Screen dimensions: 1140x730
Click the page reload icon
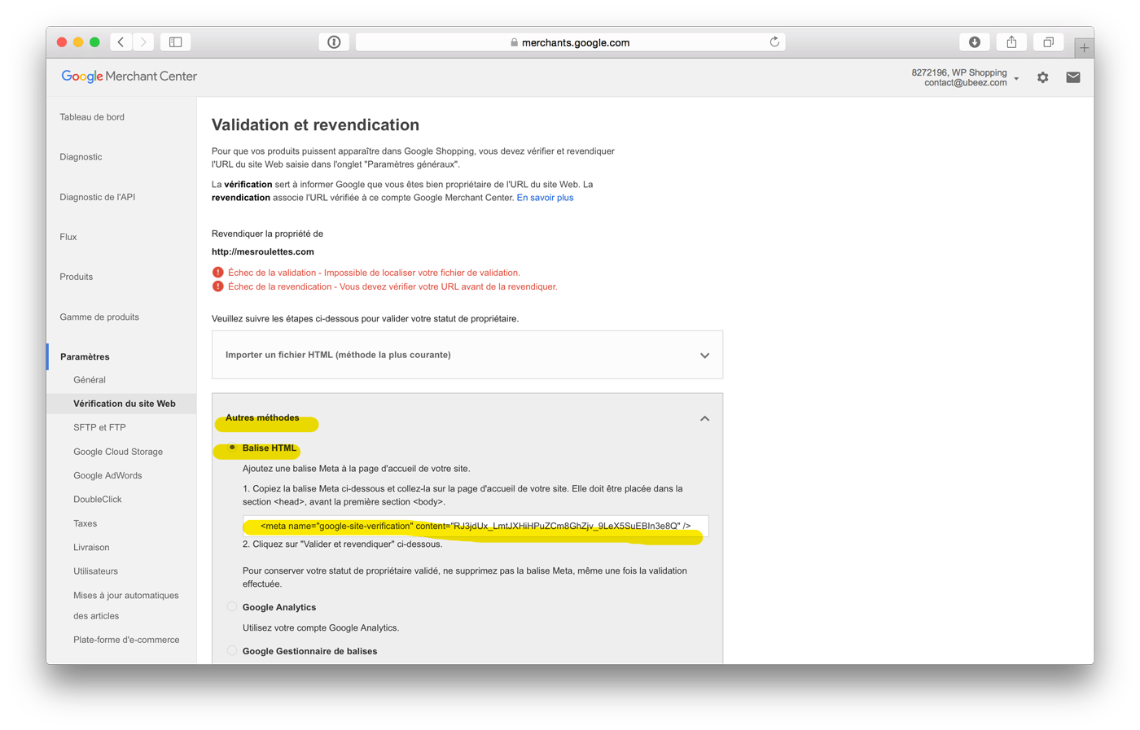coord(774,42)
